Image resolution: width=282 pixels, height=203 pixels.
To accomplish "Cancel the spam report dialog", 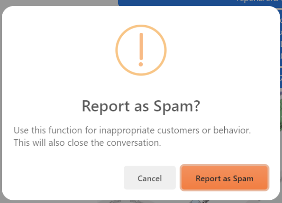I will (150, 178).
